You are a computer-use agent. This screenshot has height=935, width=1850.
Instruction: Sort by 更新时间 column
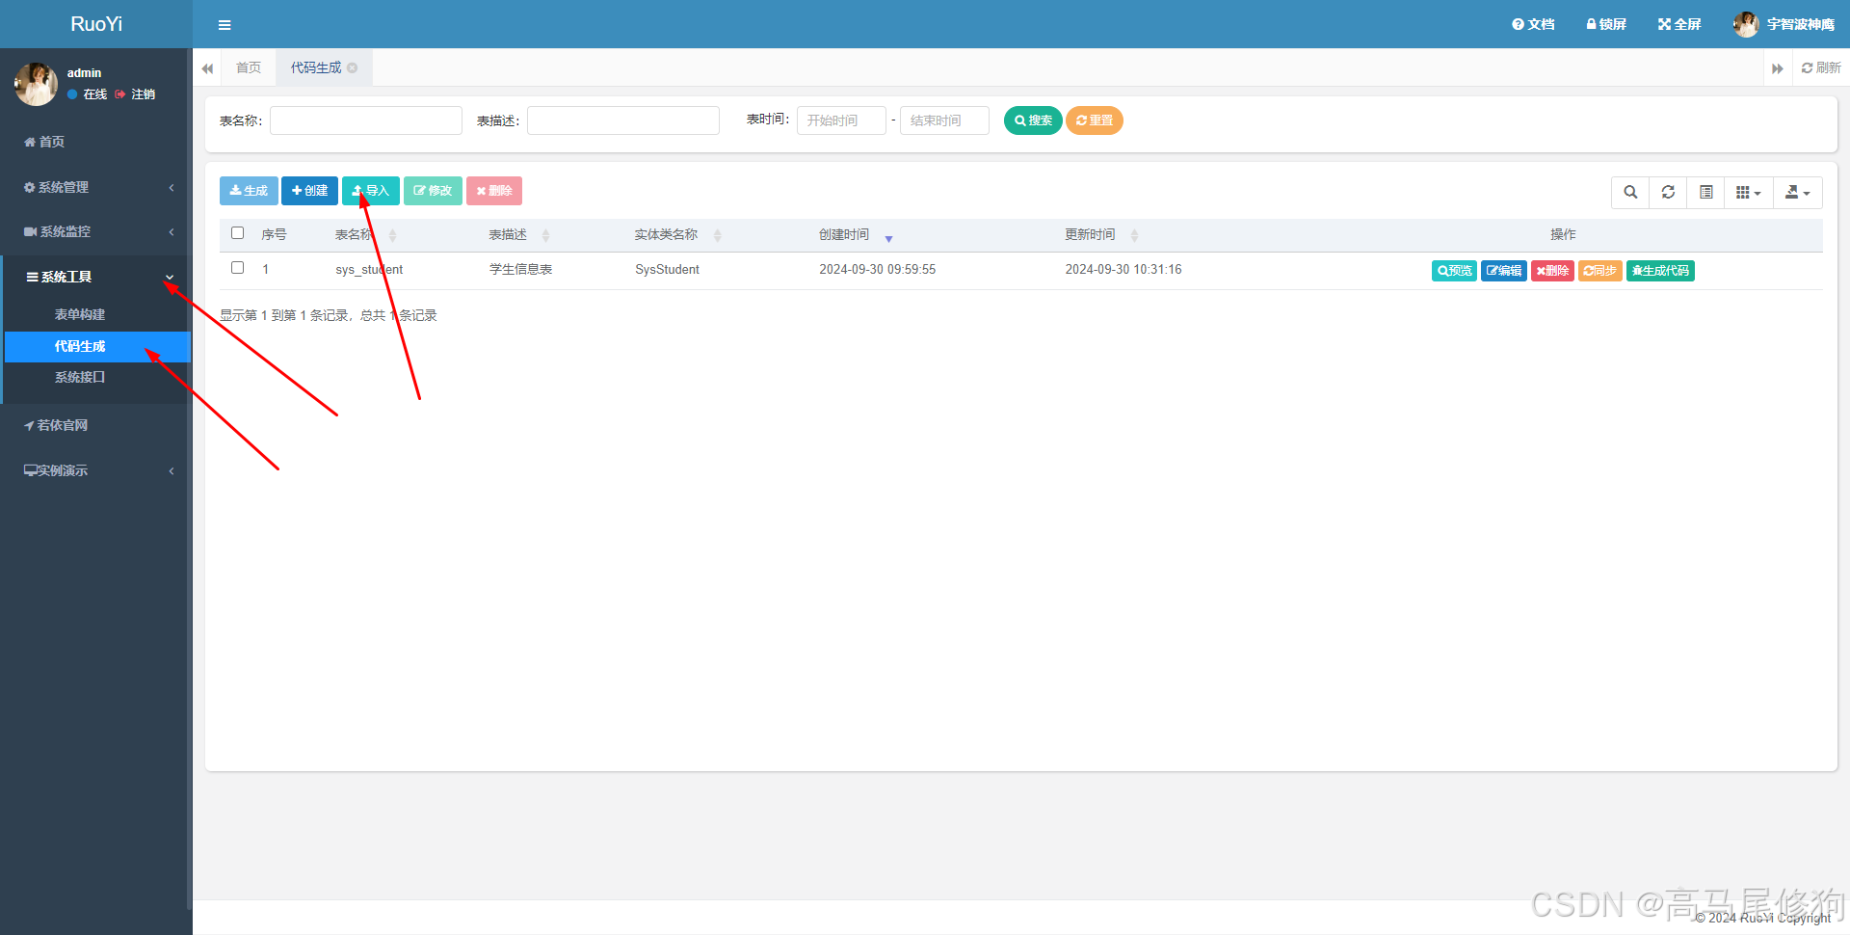pos(1101,235)
